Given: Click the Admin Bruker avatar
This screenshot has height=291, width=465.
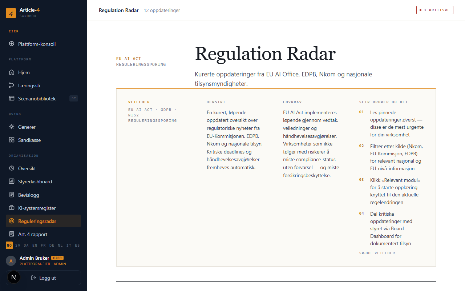Looking at the screenshot, I should pos(11,261).
